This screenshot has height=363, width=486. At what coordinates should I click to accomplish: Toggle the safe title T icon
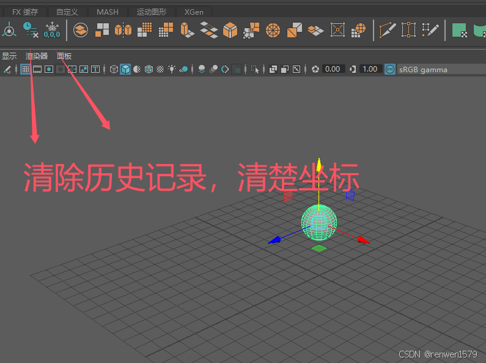[x=95, y=69]
